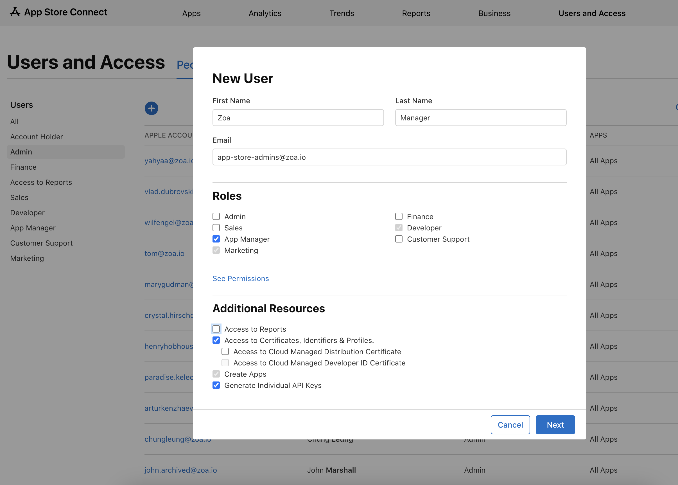Open the paradise.kelec user link
The height and width of the screenshot is (485, 678).
[169, 378]
